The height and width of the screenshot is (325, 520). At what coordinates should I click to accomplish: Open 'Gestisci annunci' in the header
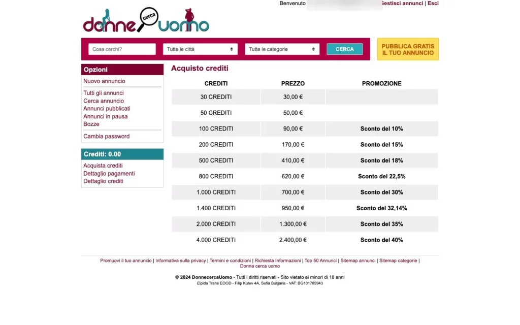pos(403,3)
